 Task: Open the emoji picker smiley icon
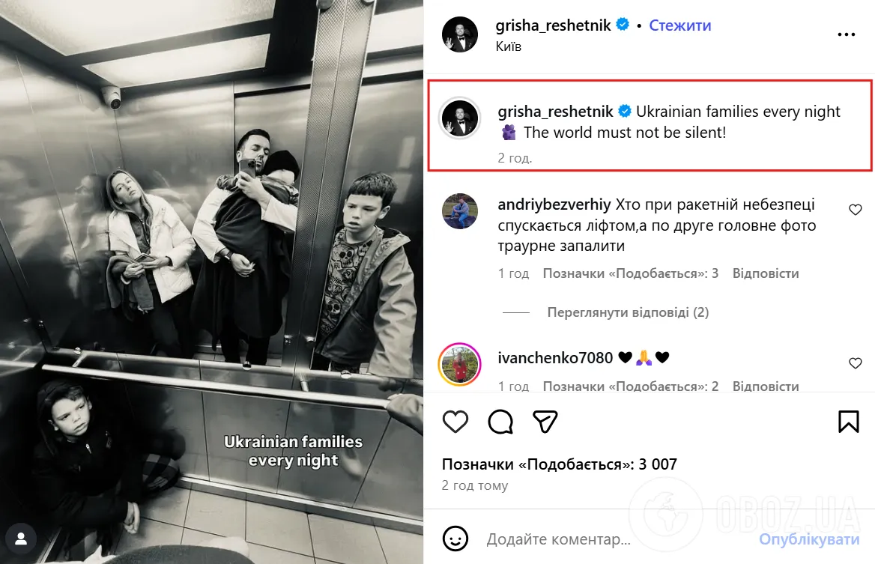point(455,539)
